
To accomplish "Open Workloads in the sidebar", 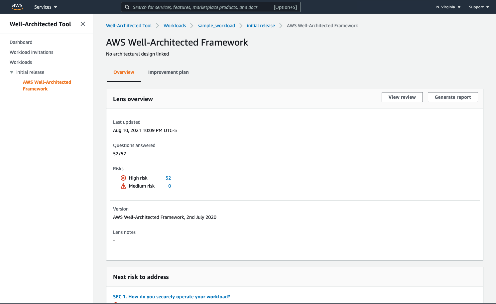I will click(21, 62).
